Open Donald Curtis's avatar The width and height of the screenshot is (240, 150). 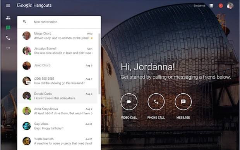pyautogui.click(x=27, y=96)
